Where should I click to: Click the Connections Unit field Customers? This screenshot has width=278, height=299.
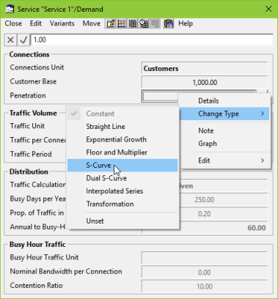(205, 68)
